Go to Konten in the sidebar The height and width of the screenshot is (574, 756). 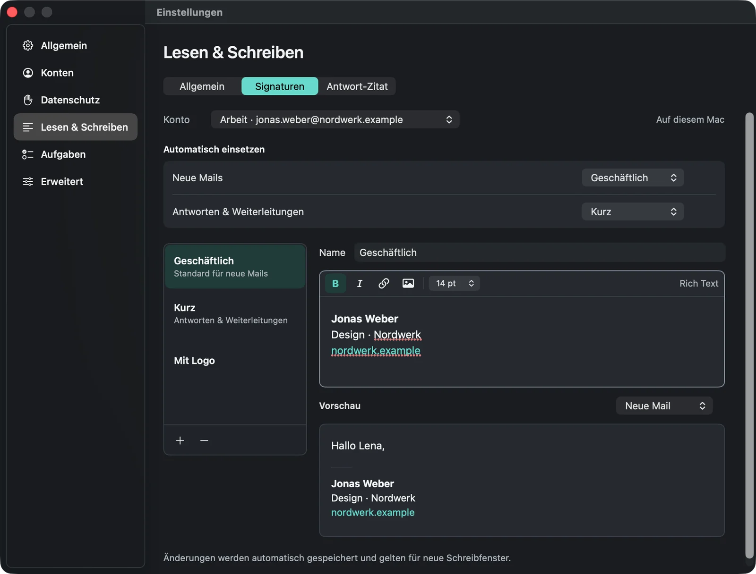(76, 73)
